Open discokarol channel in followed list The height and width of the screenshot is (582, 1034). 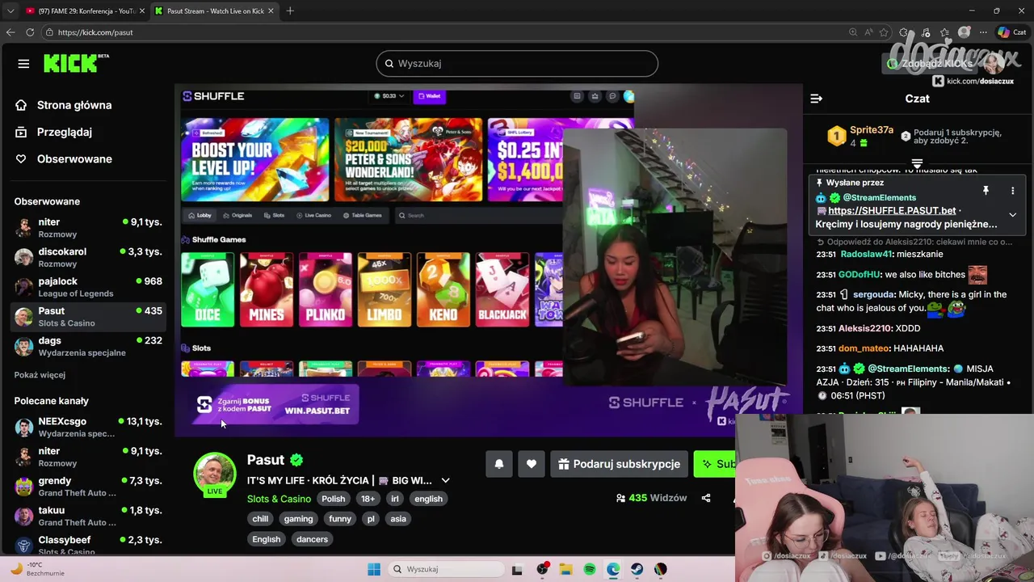click(x=87, y=257)
